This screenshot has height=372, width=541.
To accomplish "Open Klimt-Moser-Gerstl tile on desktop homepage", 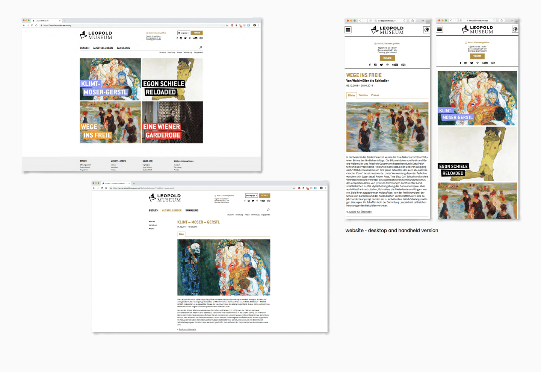I will point(110,79).
